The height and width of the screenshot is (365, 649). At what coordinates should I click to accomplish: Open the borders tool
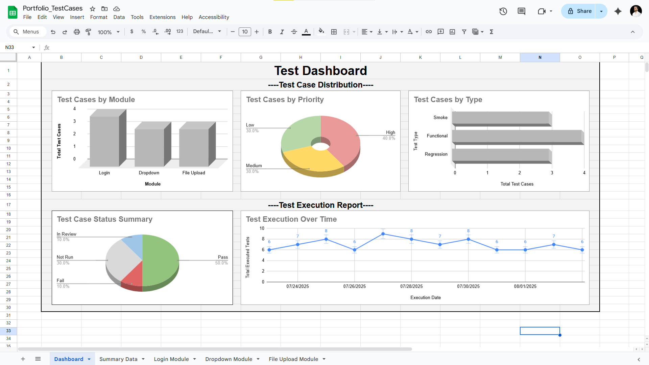334,32
